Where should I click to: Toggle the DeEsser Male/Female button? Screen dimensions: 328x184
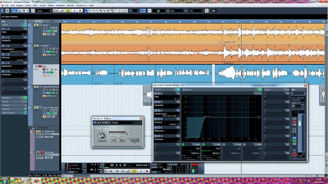point(122,138)
